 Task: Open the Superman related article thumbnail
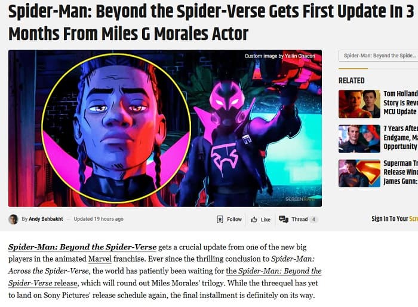coord(359,174)
